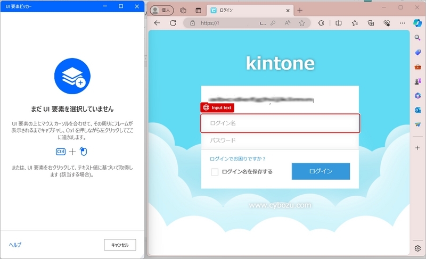Viewport: 426px width, 259px height.
Task: Click the パスワード input field
Action: pyautogui.click(x=280, y=140)
